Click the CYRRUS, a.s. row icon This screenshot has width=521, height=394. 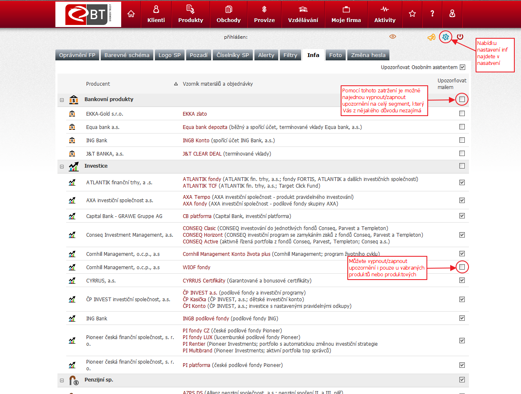72,281
